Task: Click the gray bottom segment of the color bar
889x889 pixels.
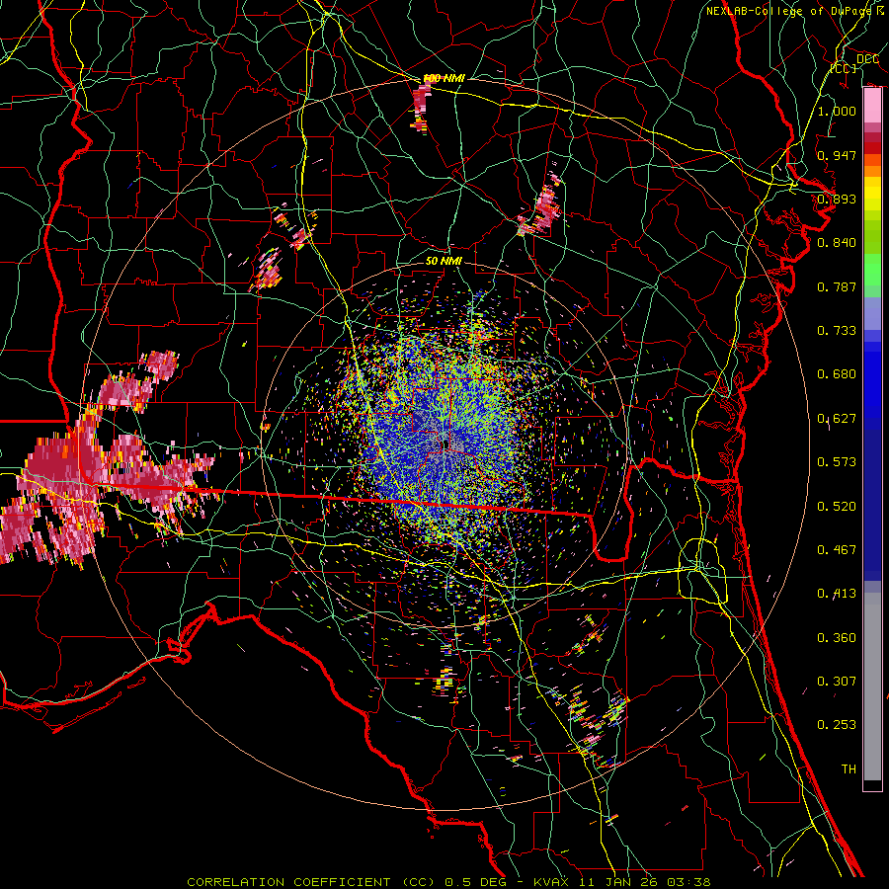Action: coord(872,687)
